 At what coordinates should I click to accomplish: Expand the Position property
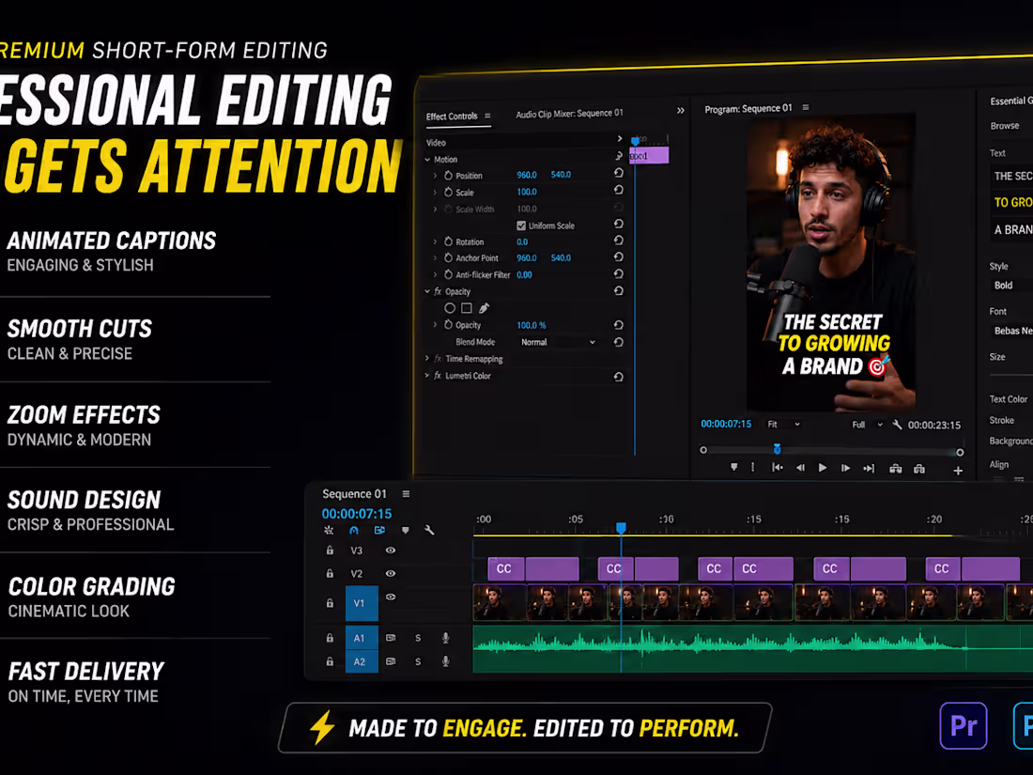[435, 176]
